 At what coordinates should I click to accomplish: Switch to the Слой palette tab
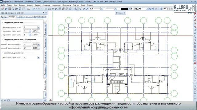(44, 17)
